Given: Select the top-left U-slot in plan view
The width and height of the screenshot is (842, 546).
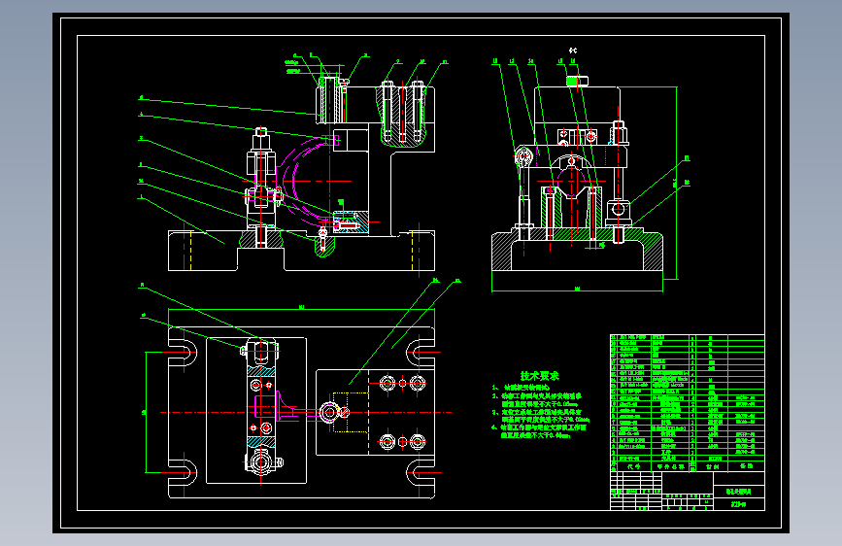Looking at the screenshot, I should (184, 353).
